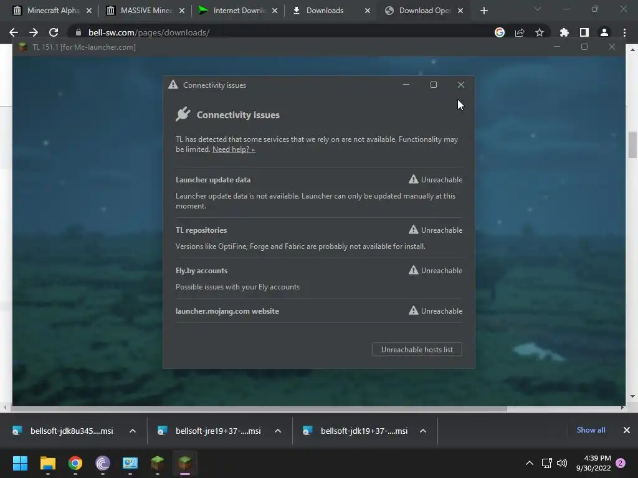Click the warning icon for launcher.mojang.com website
This screenshot has width=638, height=478.
(x=414, y=311)
